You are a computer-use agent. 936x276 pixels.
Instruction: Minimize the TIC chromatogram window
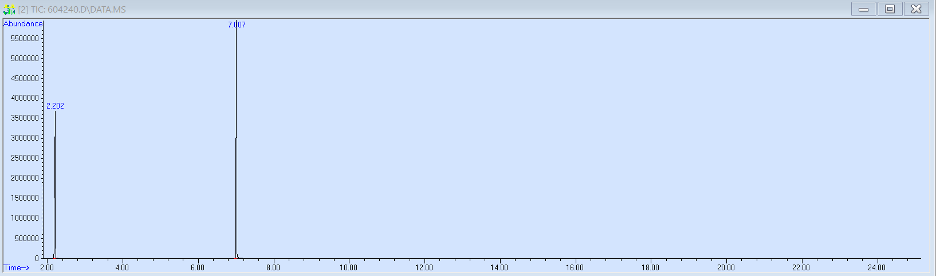[x=863, y=9]
